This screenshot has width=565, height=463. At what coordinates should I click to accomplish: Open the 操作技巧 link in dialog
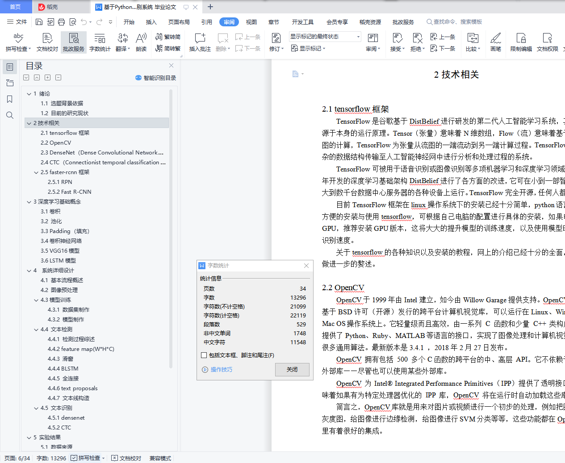tap(218, 370)
